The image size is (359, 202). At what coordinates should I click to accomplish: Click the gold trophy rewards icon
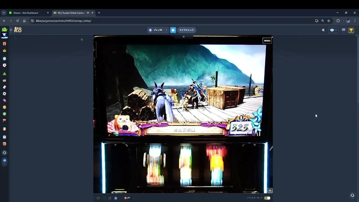coord(351,30)
